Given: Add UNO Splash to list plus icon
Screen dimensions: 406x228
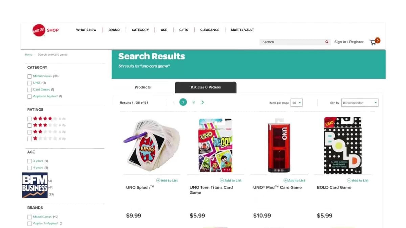Looking at the screenshot, I should [158, 180].
